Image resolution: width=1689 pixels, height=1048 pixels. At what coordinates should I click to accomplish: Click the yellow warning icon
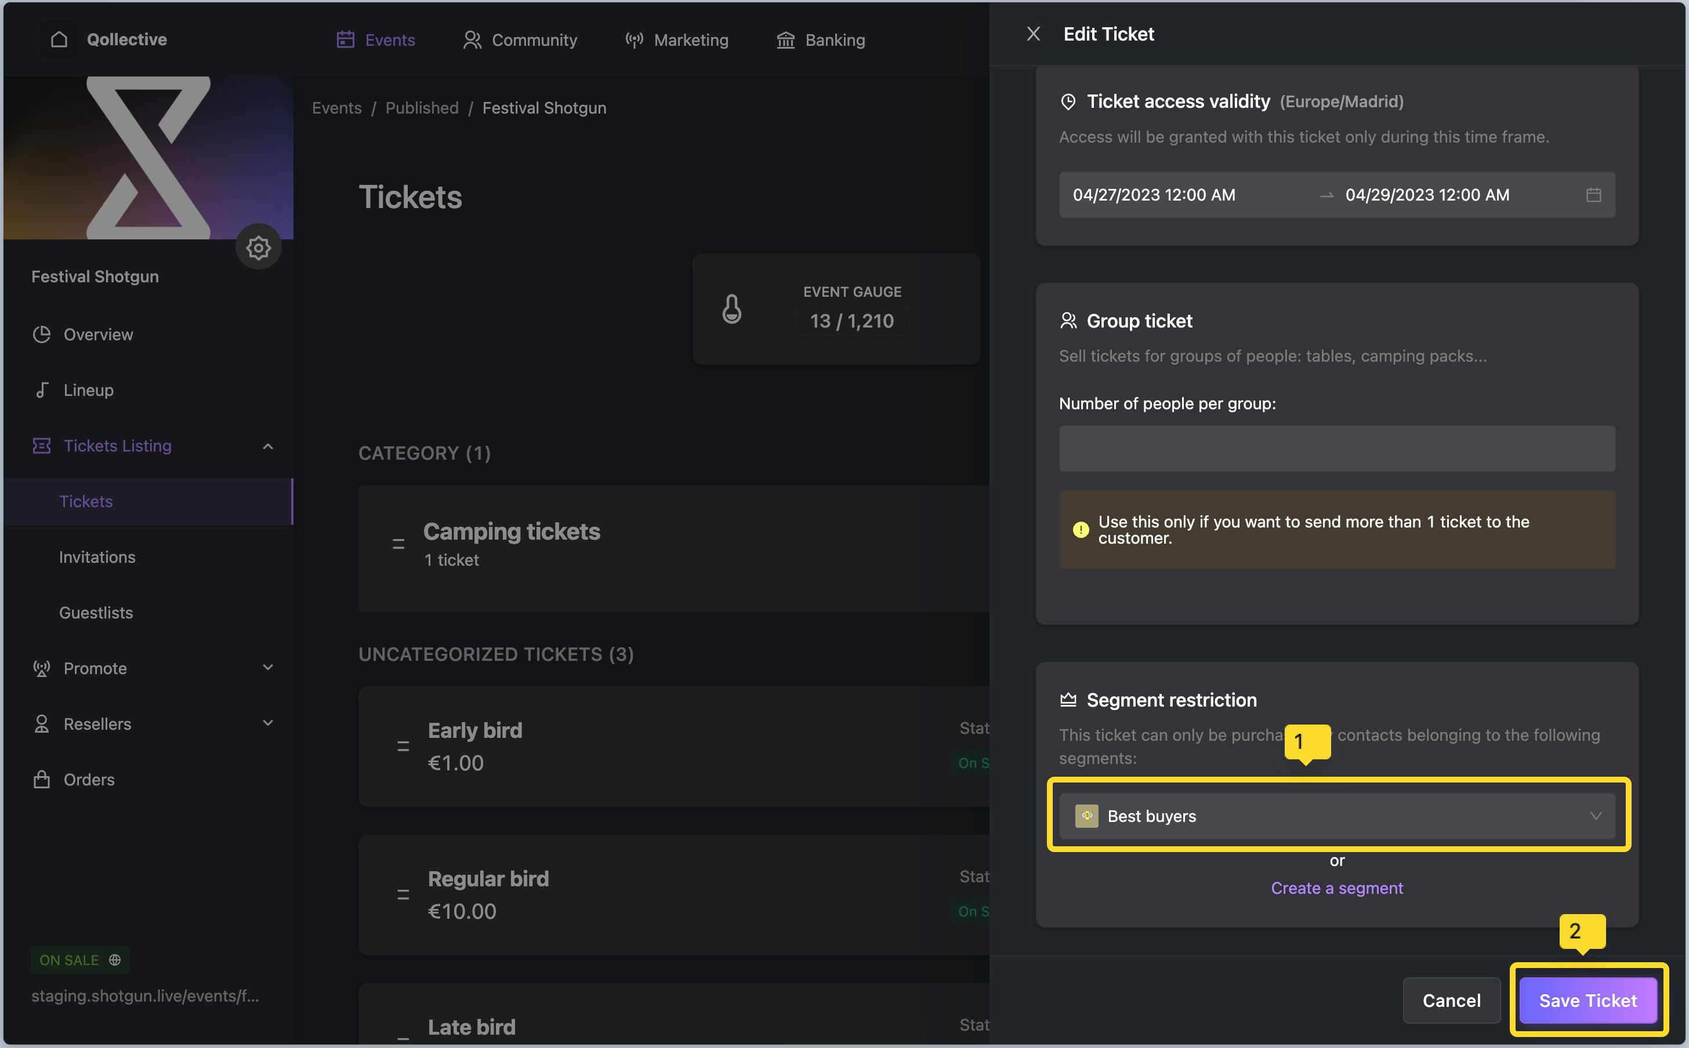pos(1080,530)
